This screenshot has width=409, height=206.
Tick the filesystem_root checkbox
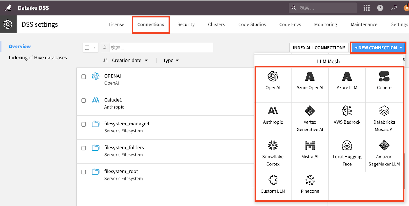click(x=84, y=172)
